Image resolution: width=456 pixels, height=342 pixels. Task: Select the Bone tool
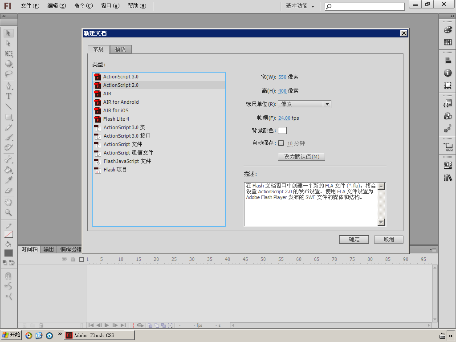[8, 159]
